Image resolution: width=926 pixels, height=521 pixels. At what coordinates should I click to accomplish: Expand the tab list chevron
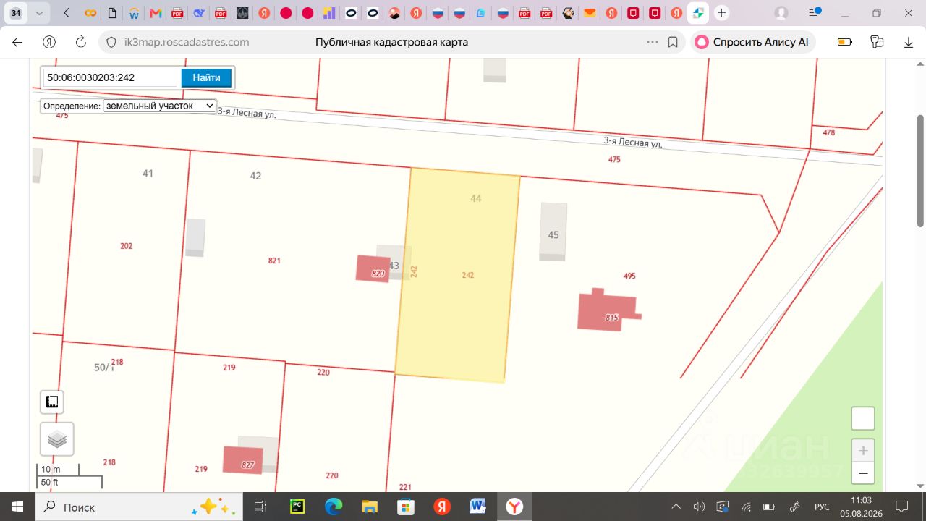click(38, 13)
